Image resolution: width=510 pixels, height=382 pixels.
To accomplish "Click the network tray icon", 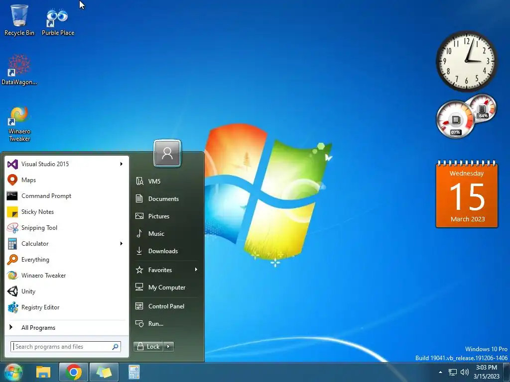I will coord(452,372).
